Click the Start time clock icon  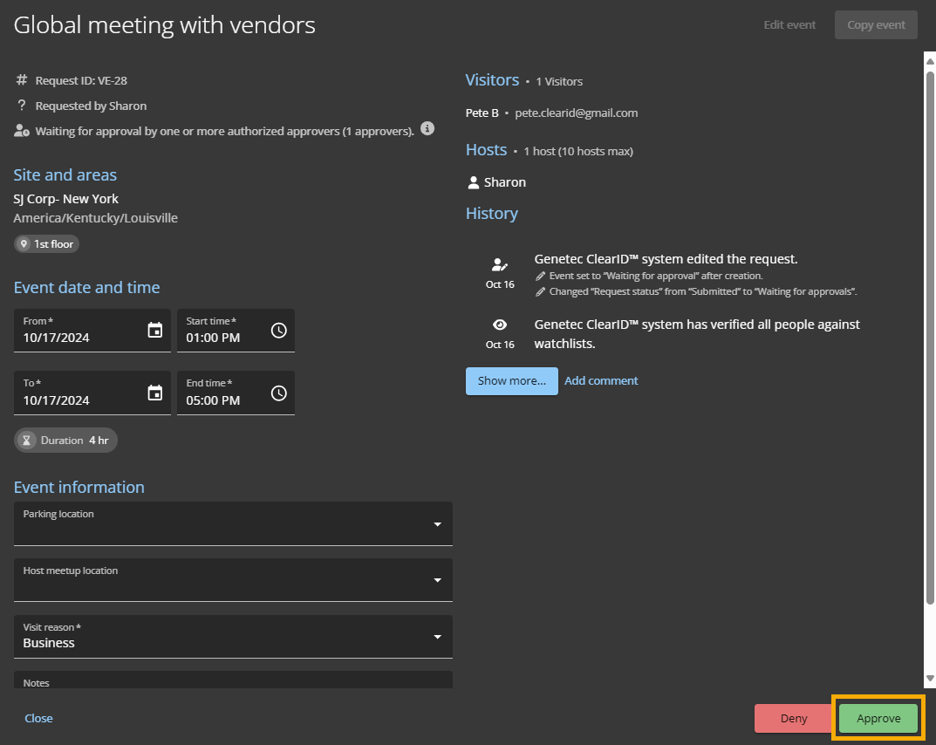point(279,331)
